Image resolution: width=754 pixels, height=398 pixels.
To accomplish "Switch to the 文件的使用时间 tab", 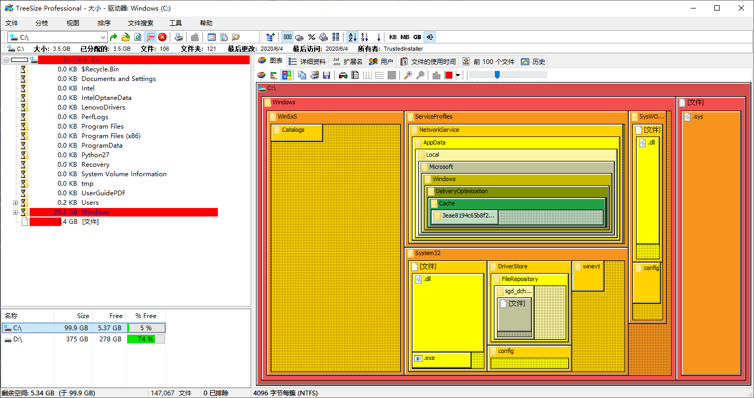I will 428,61.
